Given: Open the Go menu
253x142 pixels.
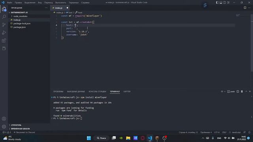Looking at the screenshot, I should 48,3.
